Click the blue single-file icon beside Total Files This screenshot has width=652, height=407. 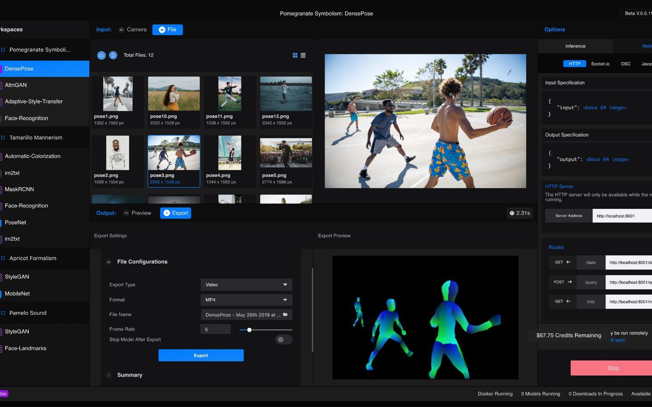(x=113, y=55)
